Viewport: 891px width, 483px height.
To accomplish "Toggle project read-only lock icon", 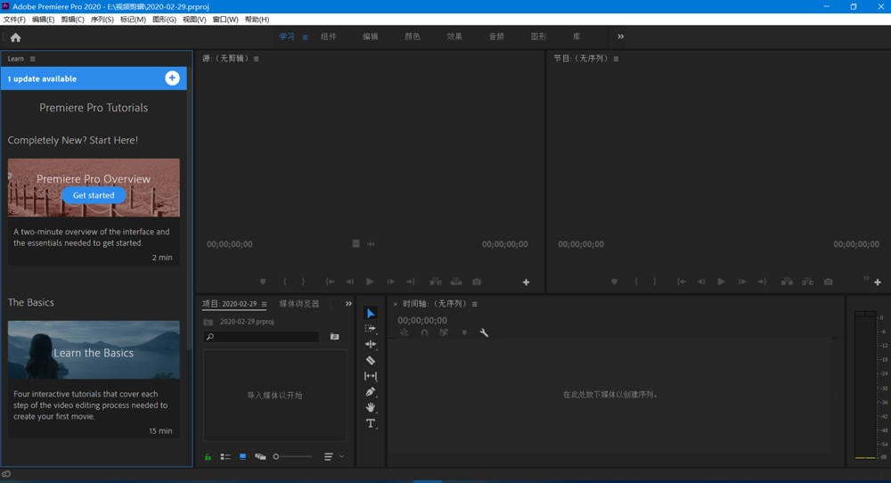I will coord(208,457).
